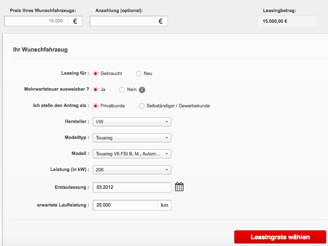Screen dimensions: 328x246
Task: Click the Leasingbetrag: heading
Action: point(279,10)
